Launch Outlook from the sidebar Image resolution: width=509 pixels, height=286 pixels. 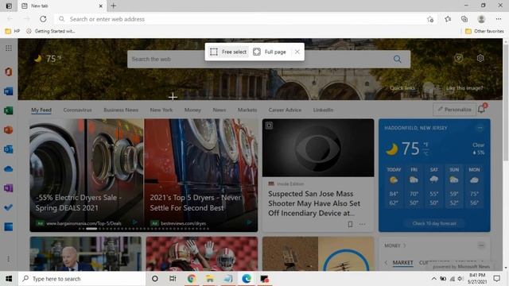(9, 149)
